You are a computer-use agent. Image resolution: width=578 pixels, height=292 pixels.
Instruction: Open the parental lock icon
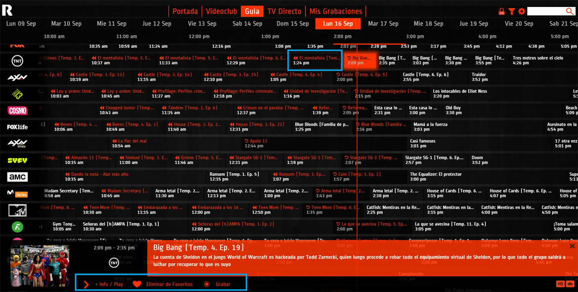(x=501, y=11)
